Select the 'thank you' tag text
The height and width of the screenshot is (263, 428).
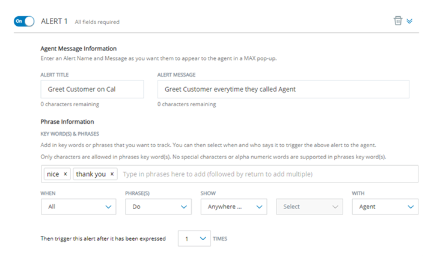pos(91,174)
